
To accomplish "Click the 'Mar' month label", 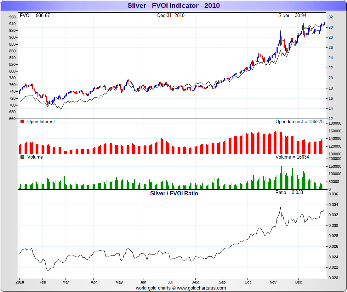I will point(66,282).
